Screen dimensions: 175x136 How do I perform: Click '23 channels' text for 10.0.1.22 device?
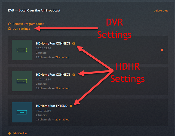[x=44, y=57]
